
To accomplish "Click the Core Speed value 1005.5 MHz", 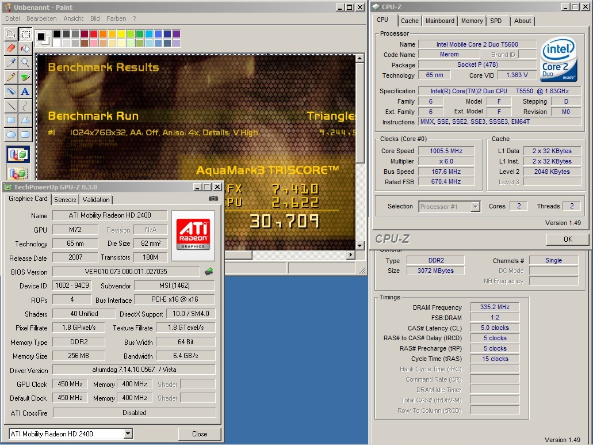I will click(446, 151).
